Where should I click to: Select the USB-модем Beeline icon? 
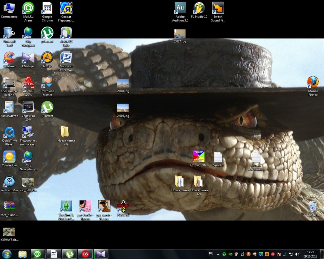pyautogui.click(x=9, y=86)
